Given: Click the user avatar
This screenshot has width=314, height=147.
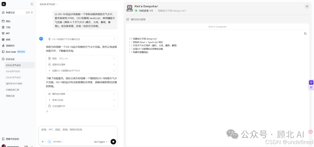Looking at the screenshot, I should [x=3, y=146].
